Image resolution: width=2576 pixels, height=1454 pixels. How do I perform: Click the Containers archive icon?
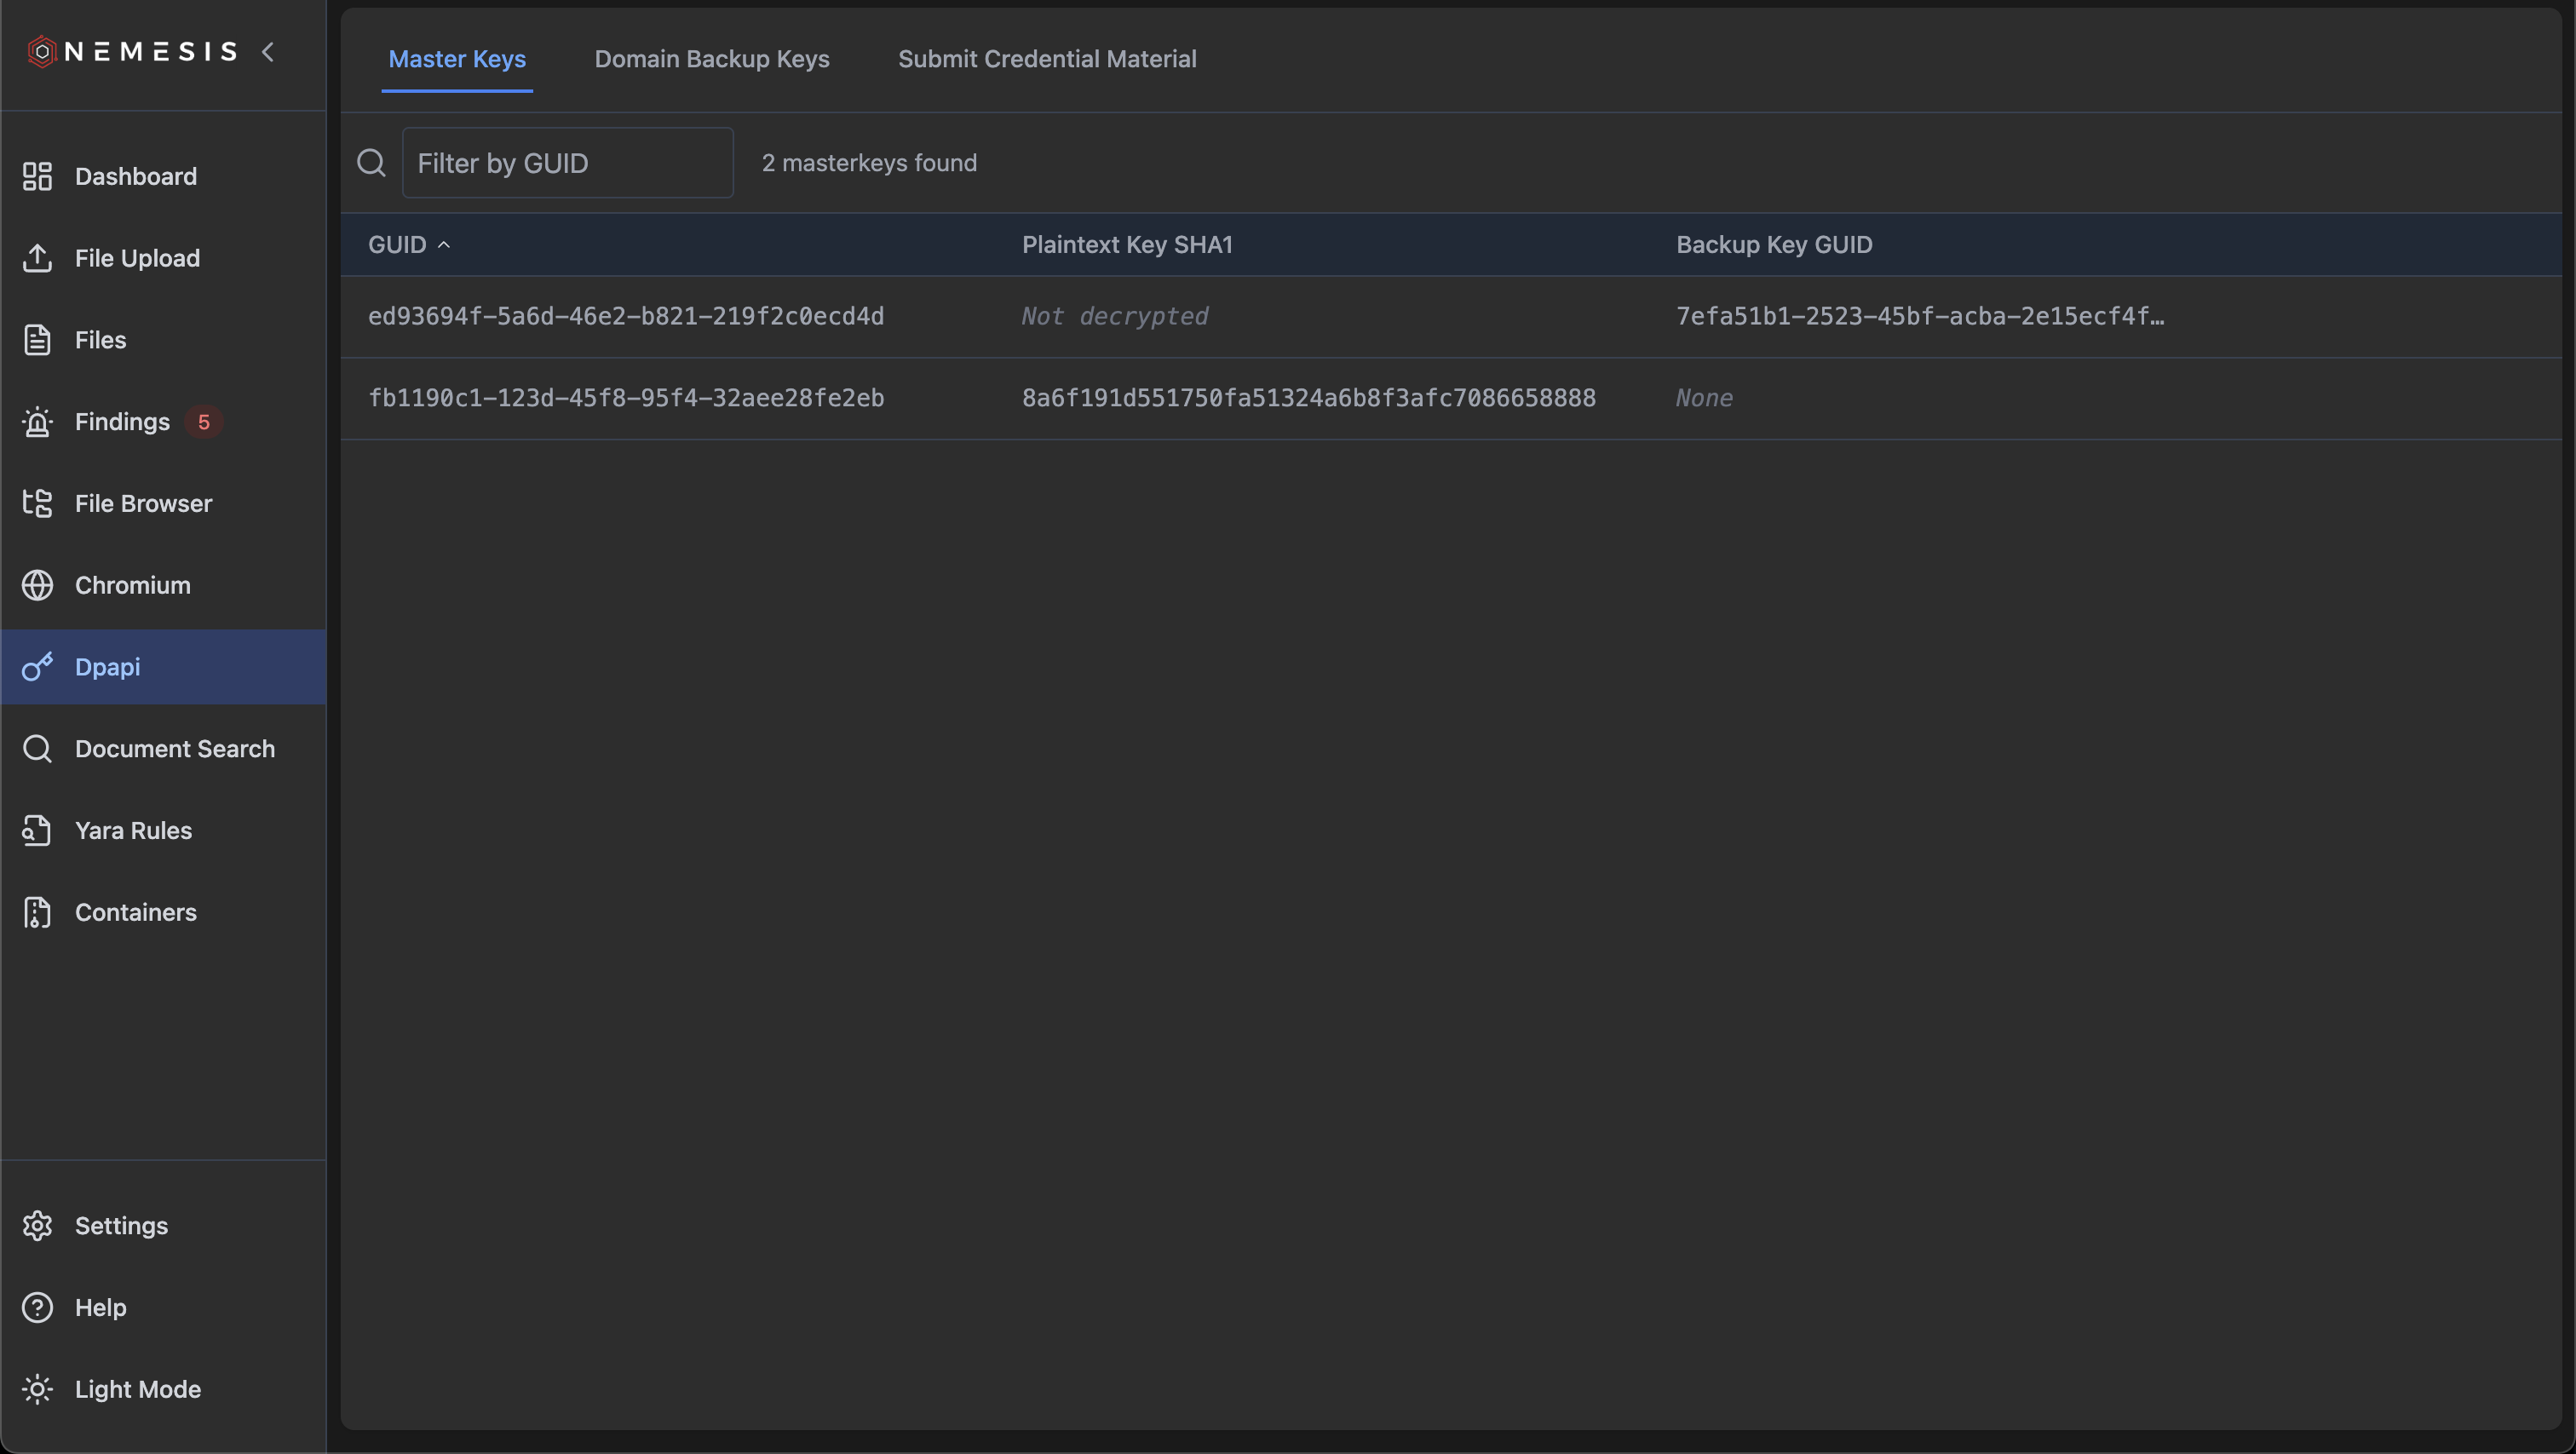tap(37, 912)
